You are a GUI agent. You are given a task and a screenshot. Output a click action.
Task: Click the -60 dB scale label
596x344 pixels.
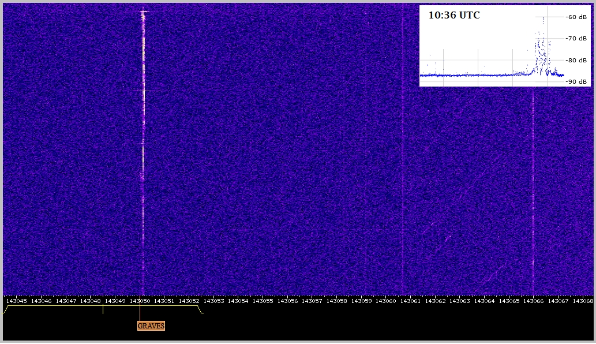pos(576,17)
